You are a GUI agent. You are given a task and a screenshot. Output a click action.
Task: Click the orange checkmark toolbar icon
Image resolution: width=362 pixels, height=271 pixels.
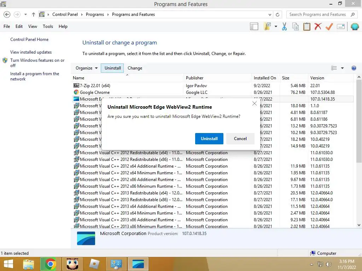[329, 26]
